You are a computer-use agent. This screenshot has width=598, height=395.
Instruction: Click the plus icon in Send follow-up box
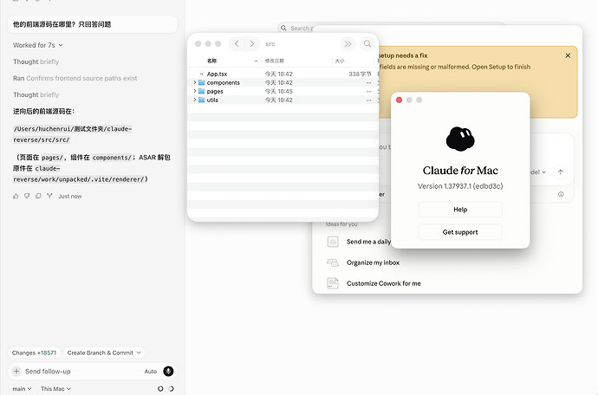coord(16,371)
